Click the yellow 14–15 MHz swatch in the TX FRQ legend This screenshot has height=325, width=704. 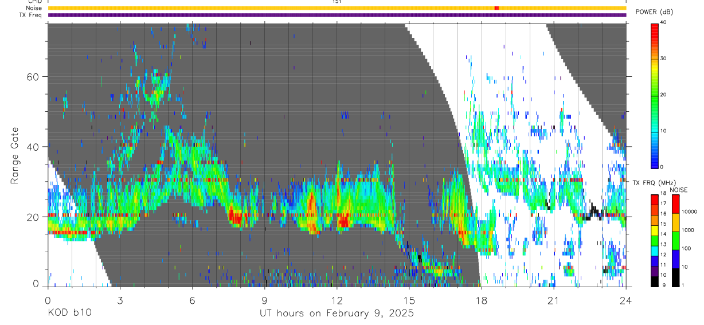[x=655, y=230]
